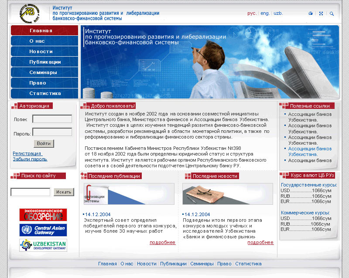Viewport: 349px width, 278px height.
Task: Click the magnifier search icon in the header
Action: pos(332,14)
